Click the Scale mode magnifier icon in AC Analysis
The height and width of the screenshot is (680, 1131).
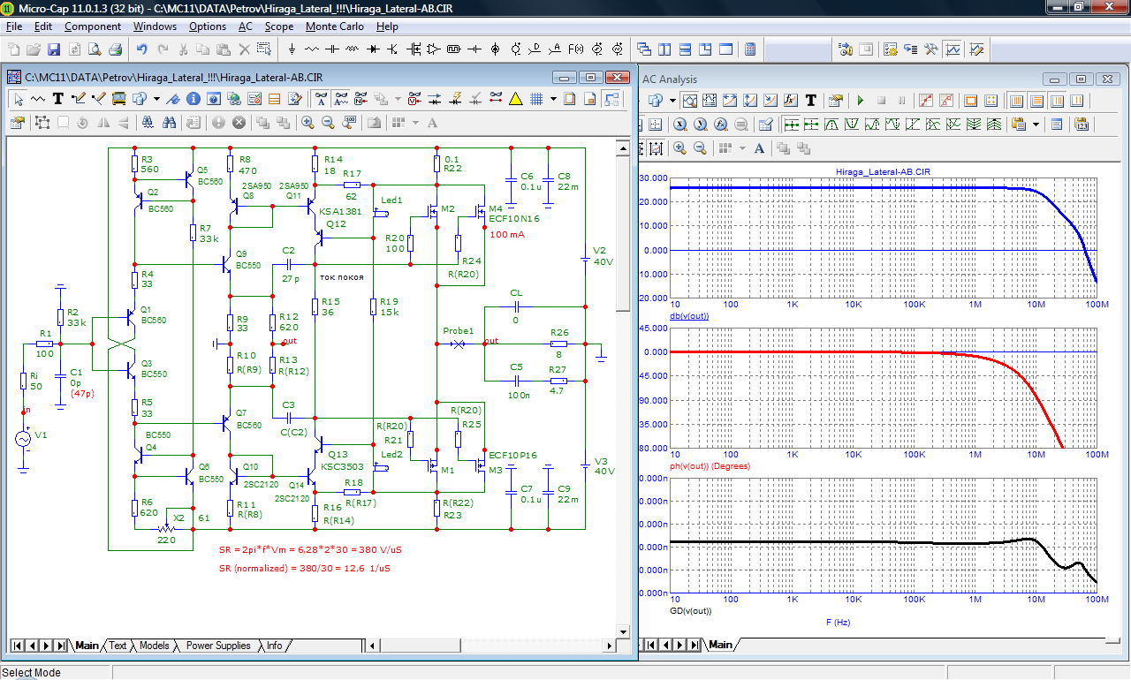pos(690,101)
